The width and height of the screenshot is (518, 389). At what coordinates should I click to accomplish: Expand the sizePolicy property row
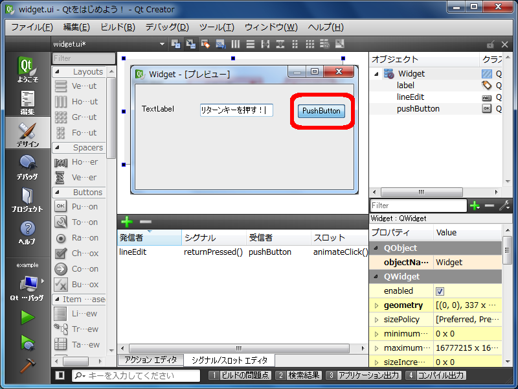point(376,320)
